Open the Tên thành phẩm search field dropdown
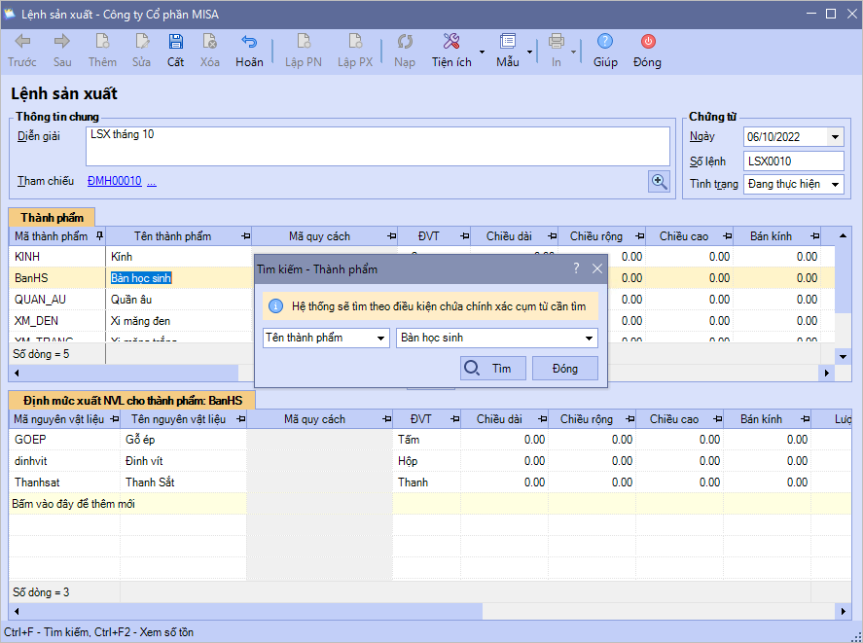 (380, 339)
